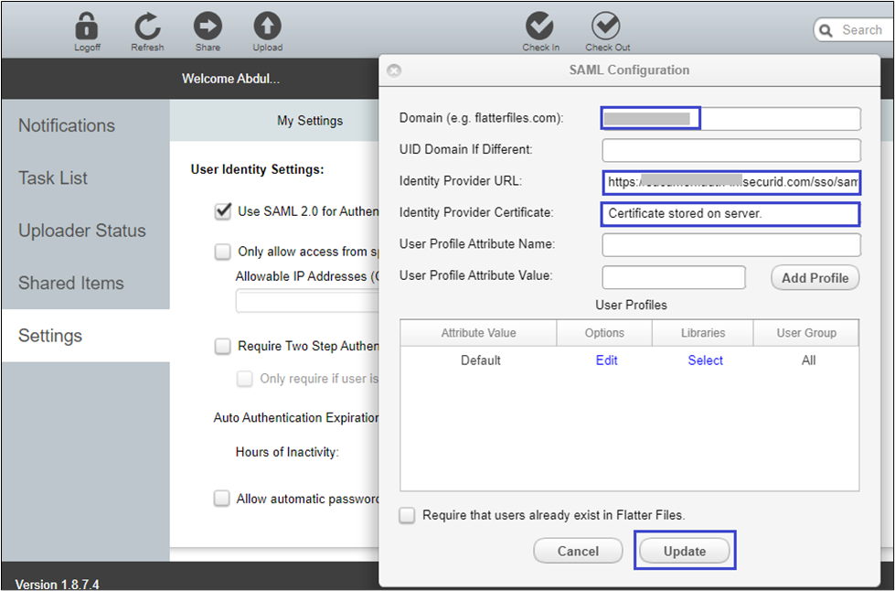The width and height of the screenshot is (895, 591).
Task: Click Select link under Libraries column
Action: tap(705, 360)
